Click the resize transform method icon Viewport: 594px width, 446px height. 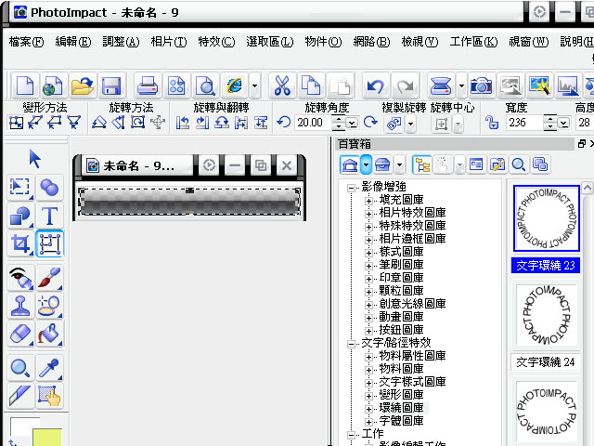click(16, 123)
